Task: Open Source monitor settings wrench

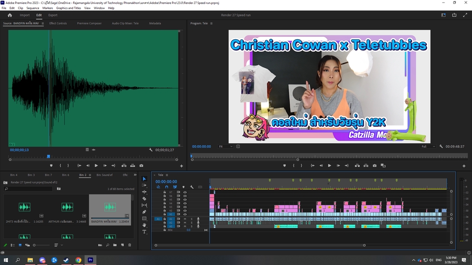Action: click(150, 150)
